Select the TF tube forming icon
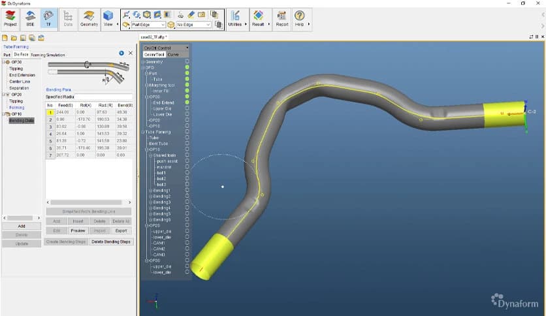546x316 pixels. pos(49,18)
